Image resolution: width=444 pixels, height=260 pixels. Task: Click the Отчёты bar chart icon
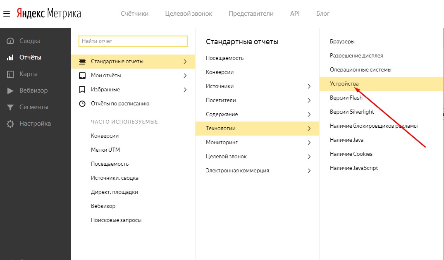tap(10, 57)
